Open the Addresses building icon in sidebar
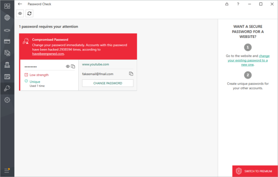This screenshot has width=278, height=177. click(x=7, y=65)
